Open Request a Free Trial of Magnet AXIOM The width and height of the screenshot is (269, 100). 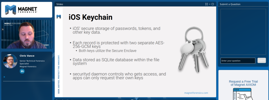coord(243,83)
